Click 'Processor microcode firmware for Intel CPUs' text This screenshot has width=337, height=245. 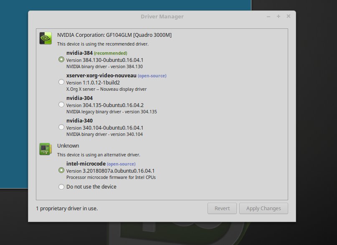pos(111,177)
